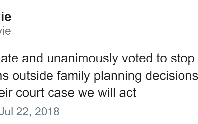The height and width of the screenshot is (124, 198).
Task: Click the word "outside" in the tweet
Action: [x=33, y=76]
